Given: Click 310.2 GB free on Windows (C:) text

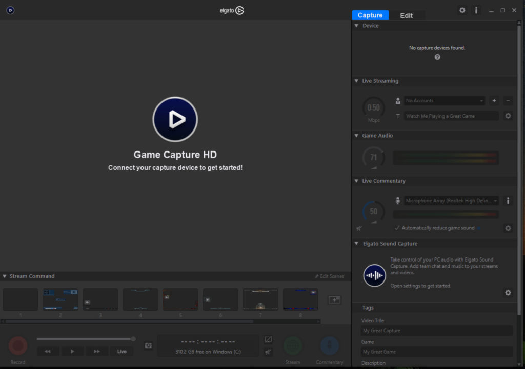Looking at the screenshot, I should pyautogui.click(x=208, y=352).
